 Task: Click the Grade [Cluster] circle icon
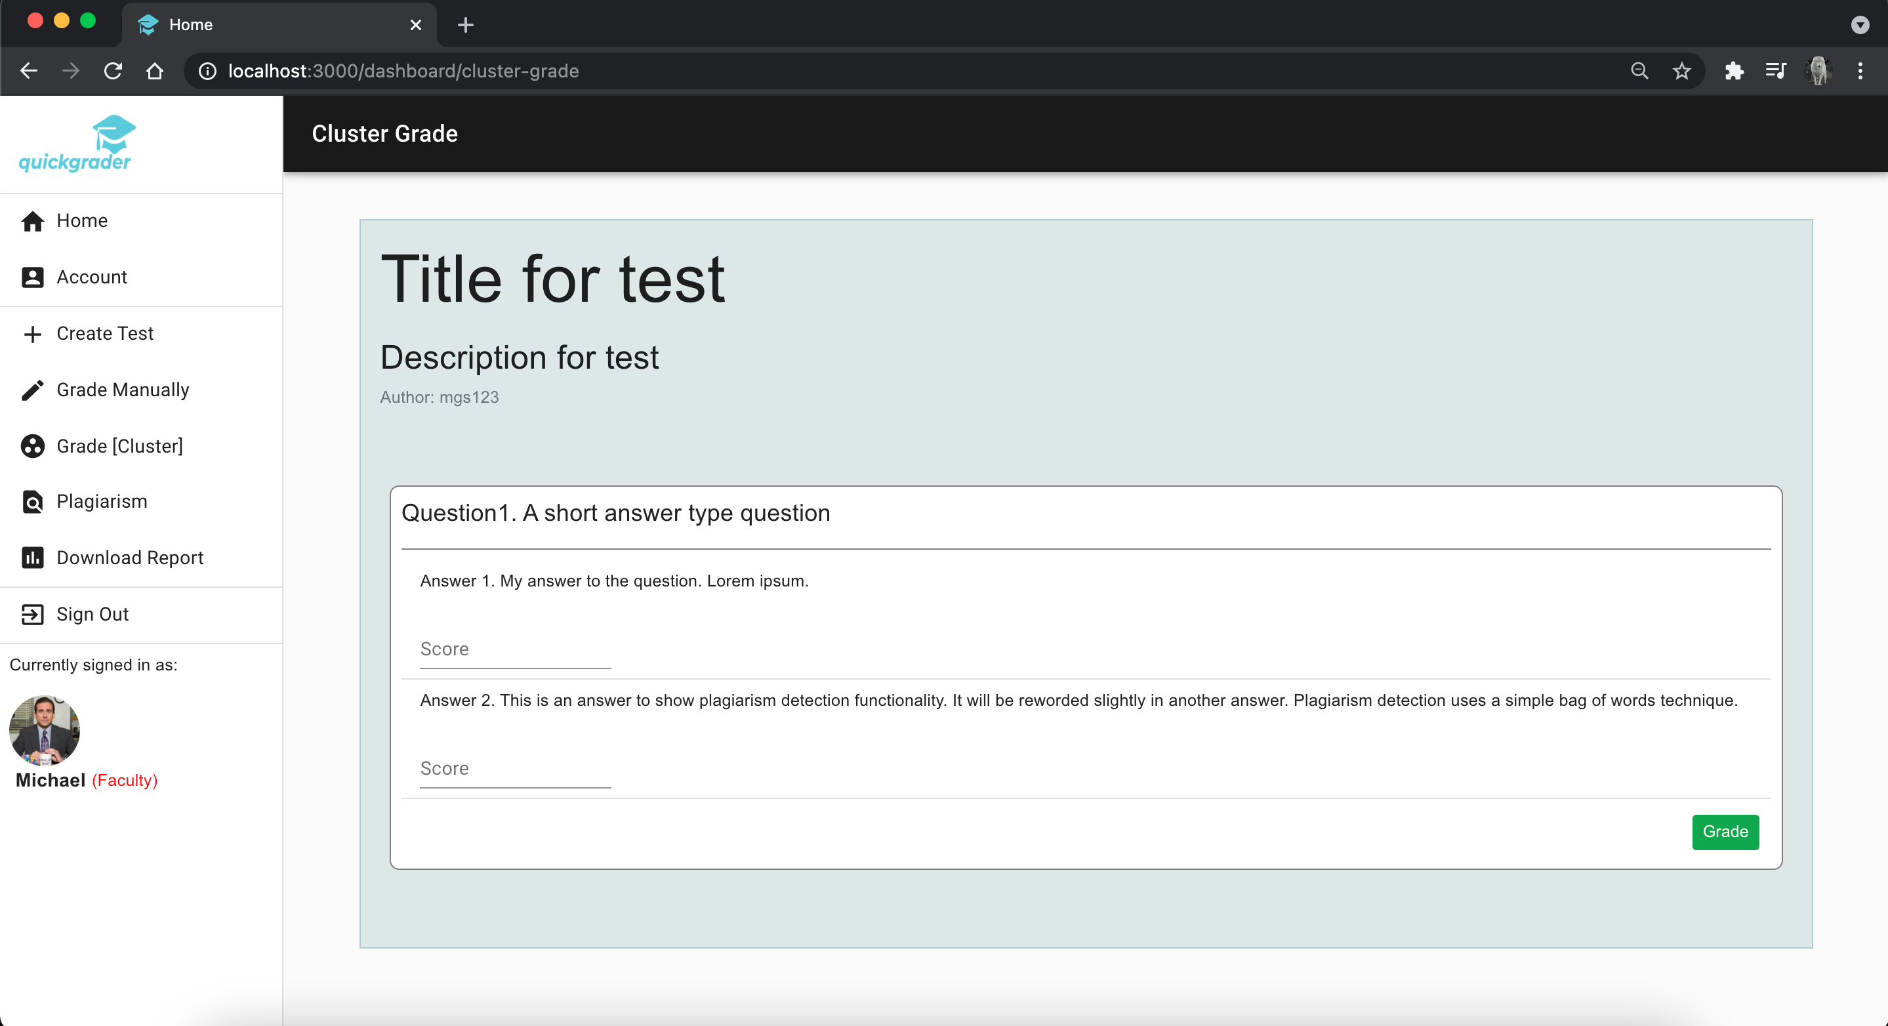coord(32,446)
